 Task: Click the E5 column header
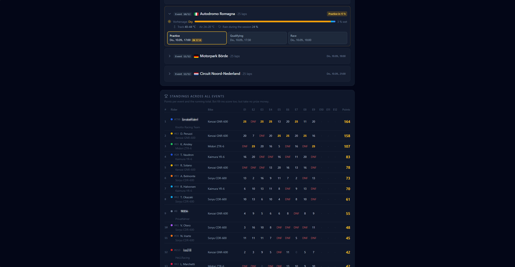point(279,109)
